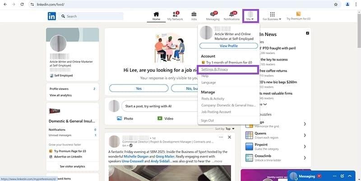Select Help from the Me menu
The height and width of the screenshot is (181, 361).
click(x=205, y=76)
